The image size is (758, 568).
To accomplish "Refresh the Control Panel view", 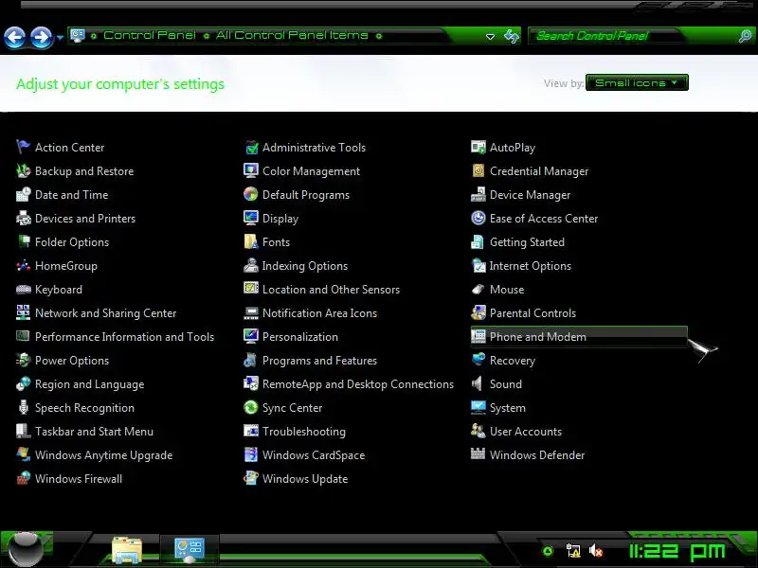I will pyautogui.click(x=512, y=36).
